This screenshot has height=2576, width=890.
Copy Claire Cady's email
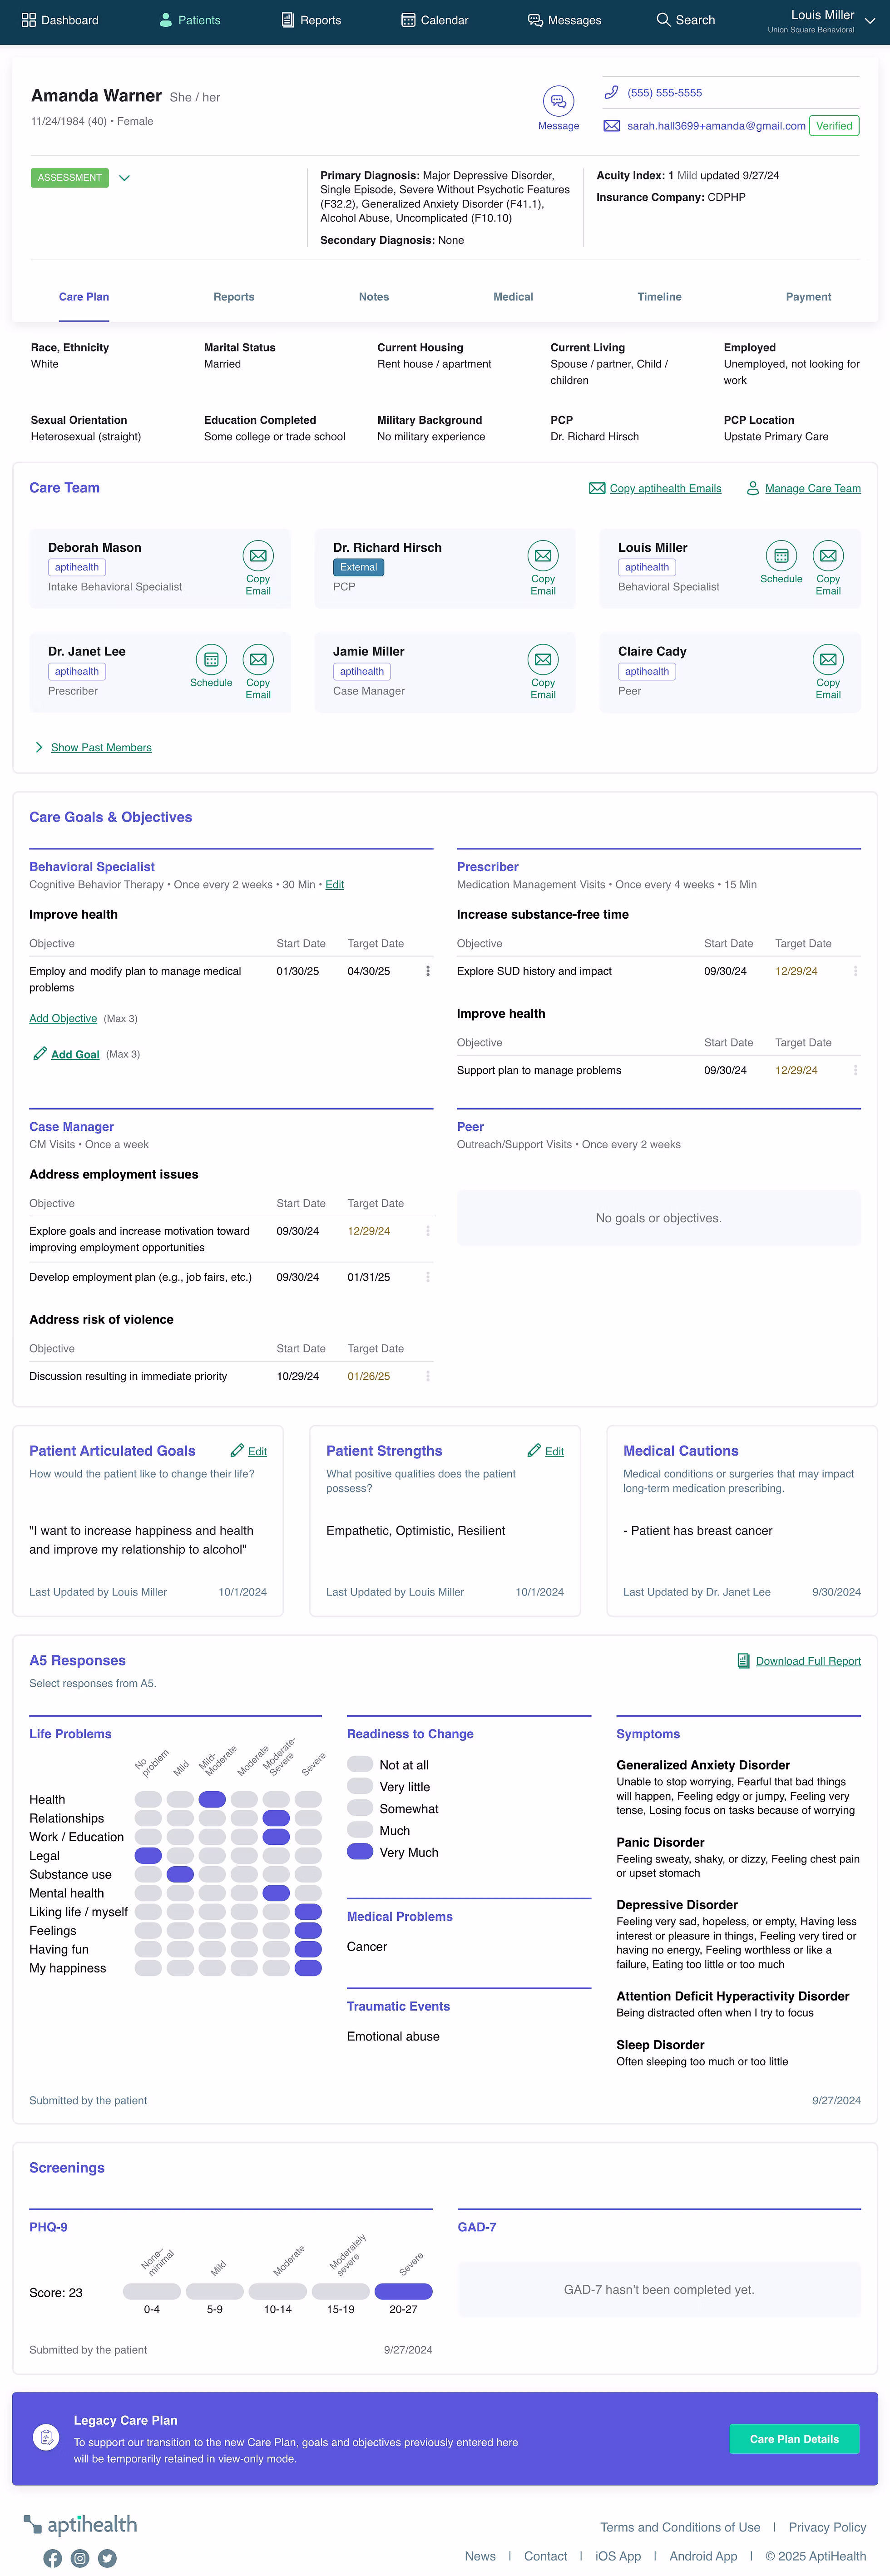click(828, 660)
